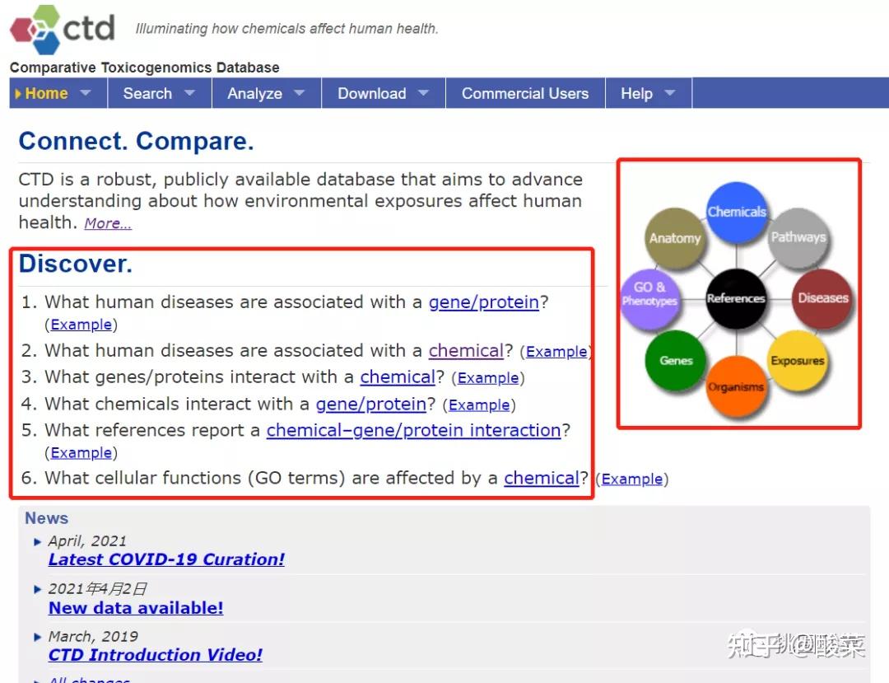Expand the Home menu dropdown arrow
The height and width of the screenshot is (683, 889).
click(x=85, y=92)
